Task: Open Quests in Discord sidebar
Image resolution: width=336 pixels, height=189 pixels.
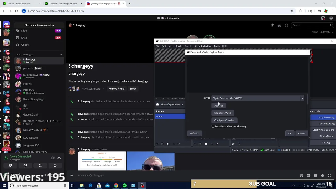Action: point(39,45)
